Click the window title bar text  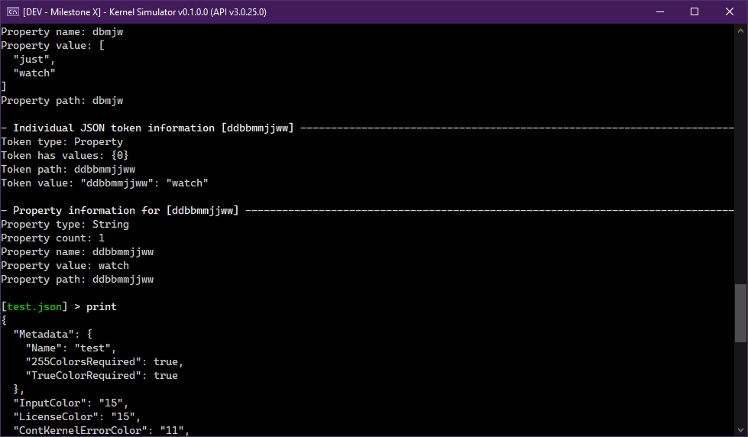point(145,11)
